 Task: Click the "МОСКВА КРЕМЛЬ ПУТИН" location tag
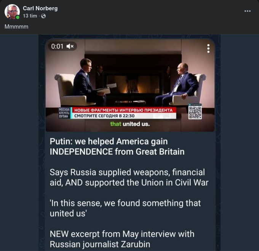[64, 113]
